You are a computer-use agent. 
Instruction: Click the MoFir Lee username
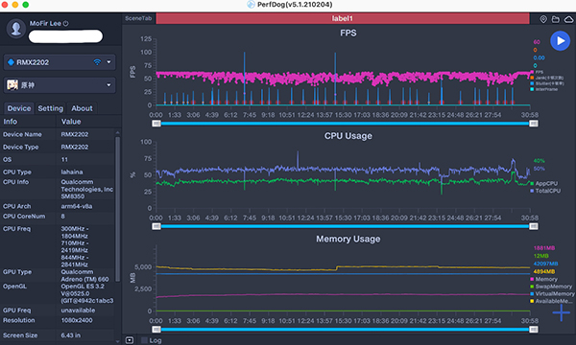[x=45, y=23]
